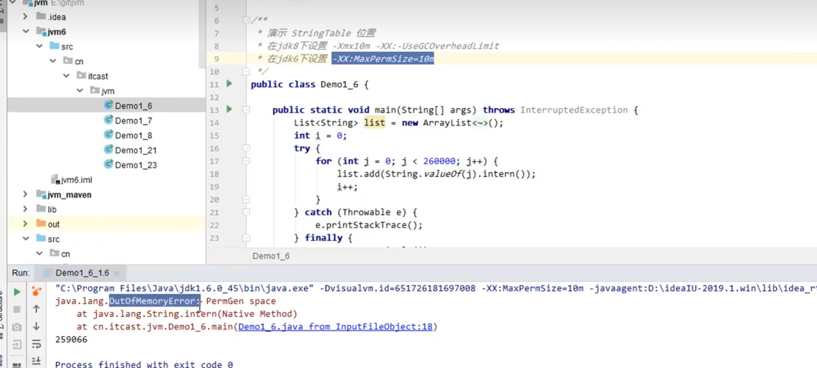
Task: Select the out folder row
Action: 106,224
